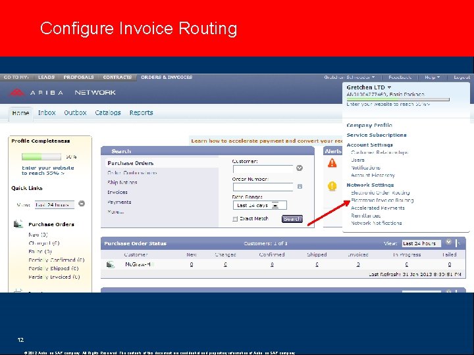The image size is (474, 355).
Task: Click More... in search categories
Action: [115, 212]
